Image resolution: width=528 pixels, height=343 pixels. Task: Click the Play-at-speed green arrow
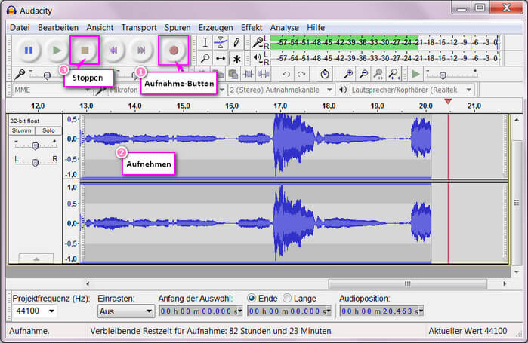[416, 74]
